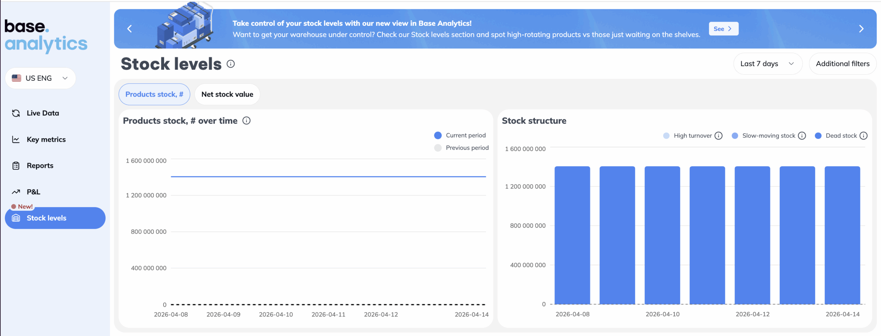Go to previous banner slide arrow
This screenshot has height=336, width=881.
(x=130, y=29)
